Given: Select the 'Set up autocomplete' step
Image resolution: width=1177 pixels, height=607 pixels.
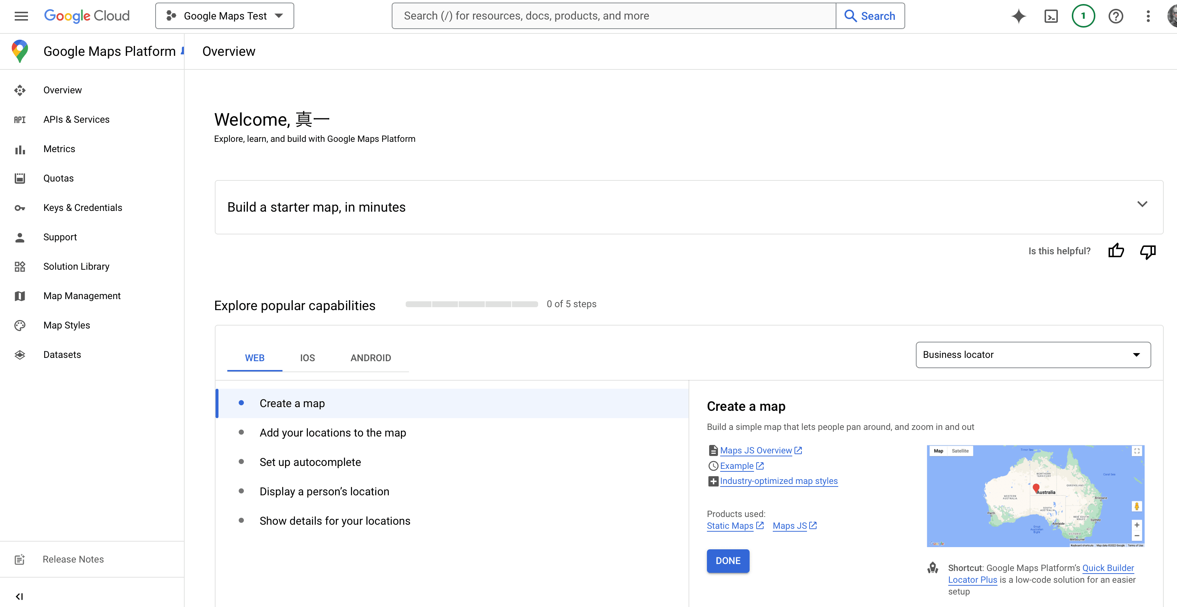Looking at the screenshot, I should tap(310, 462).
